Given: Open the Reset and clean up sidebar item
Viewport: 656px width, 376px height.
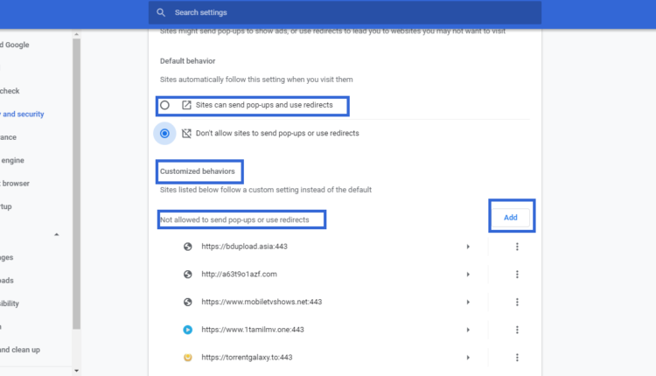Looking at the screenshot, I should pyautogui.click(x=20, y=350).
